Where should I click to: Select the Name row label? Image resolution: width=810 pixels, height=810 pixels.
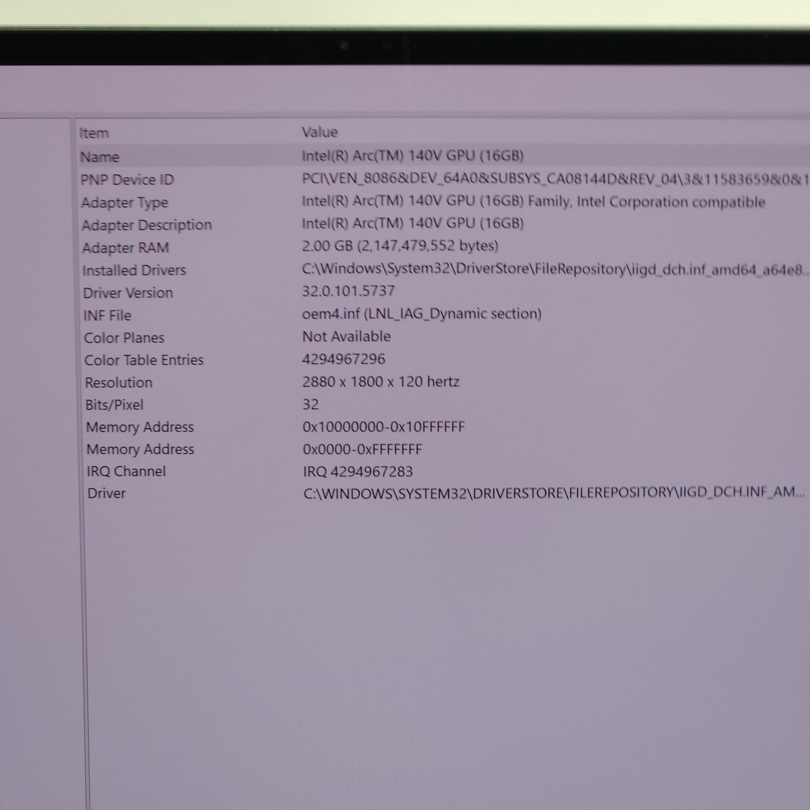pyautogui.click(x=100, y=157)
